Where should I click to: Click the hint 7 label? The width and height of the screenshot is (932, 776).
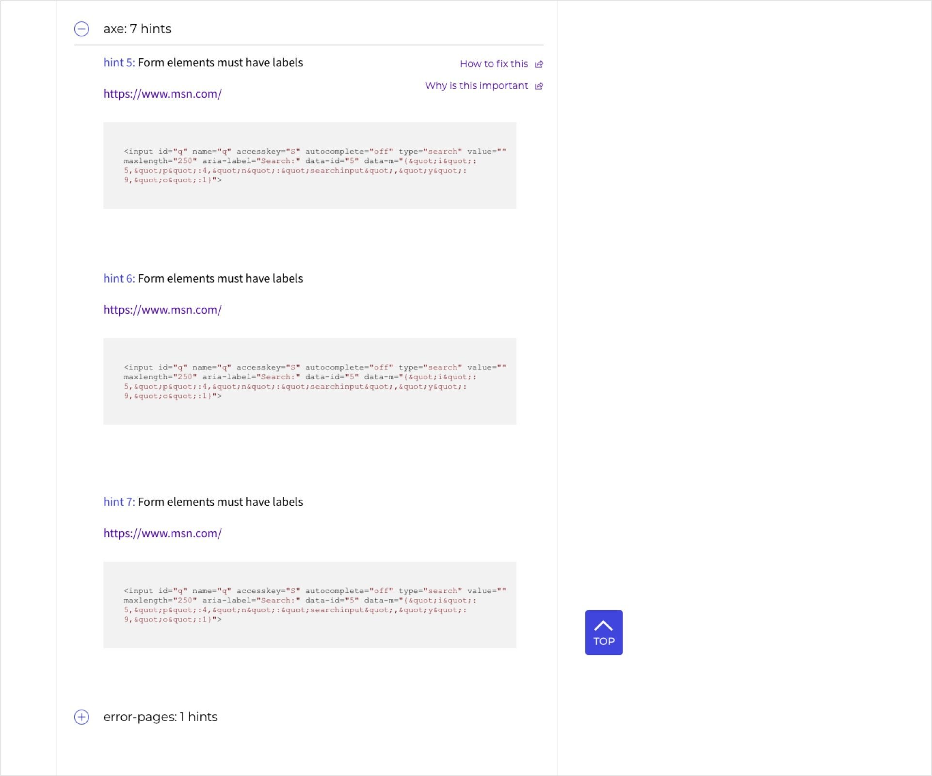point(119,502)
